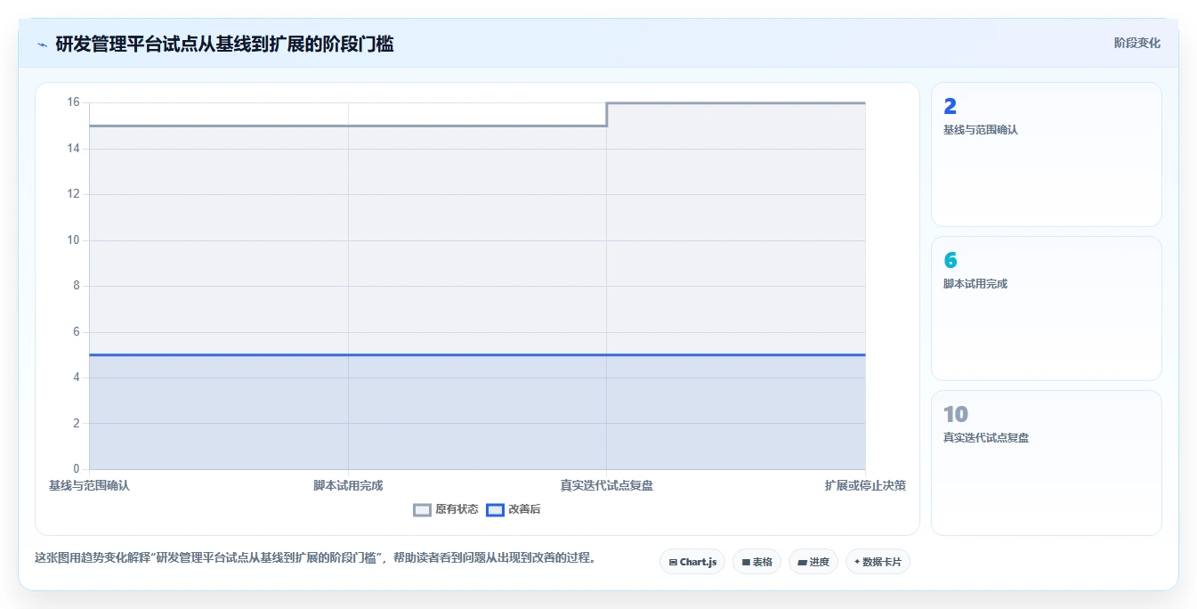
Task: Click the lightning icon beside the title
Action: click(x=42, y=44)
